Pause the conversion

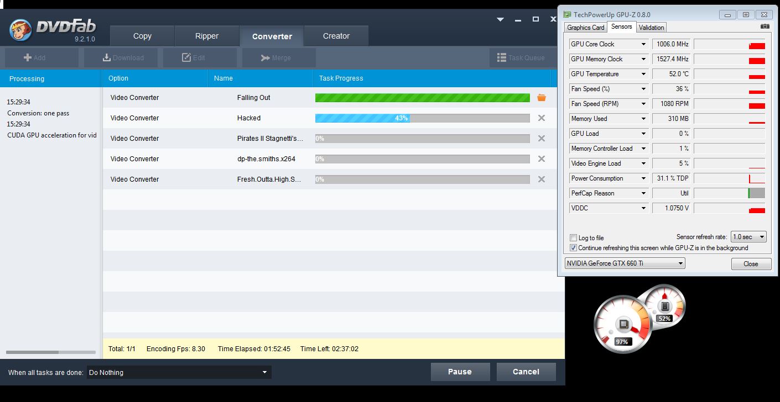[460, 372]
